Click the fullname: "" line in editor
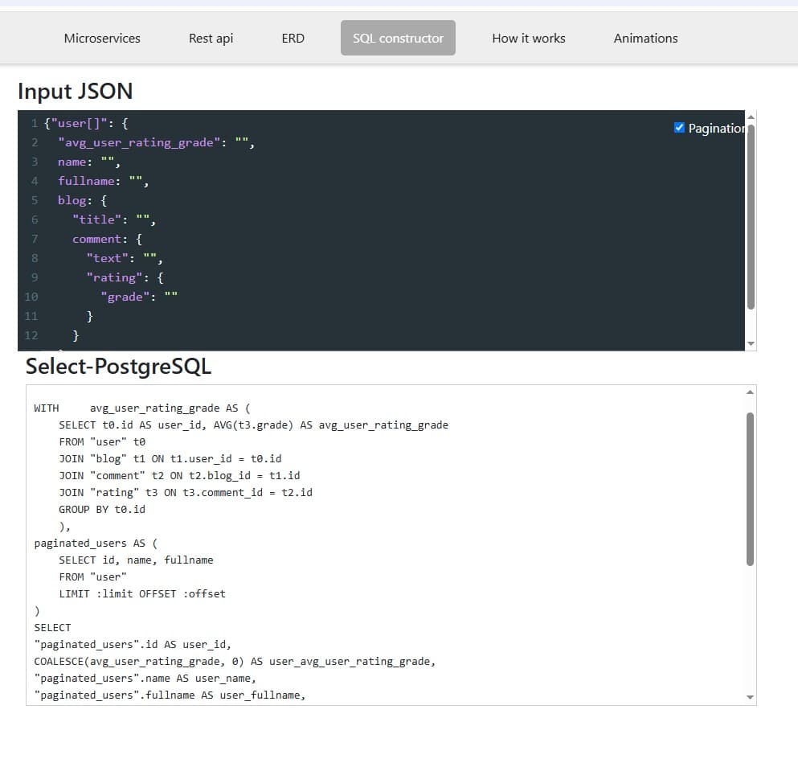The width and height of the screenshot is (798, 759). [x=104, y=181]
